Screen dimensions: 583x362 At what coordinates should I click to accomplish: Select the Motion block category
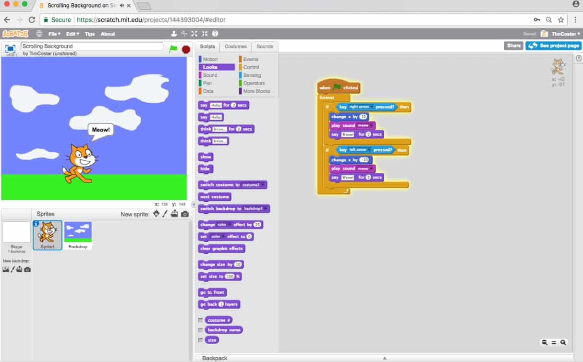(216, 59)
